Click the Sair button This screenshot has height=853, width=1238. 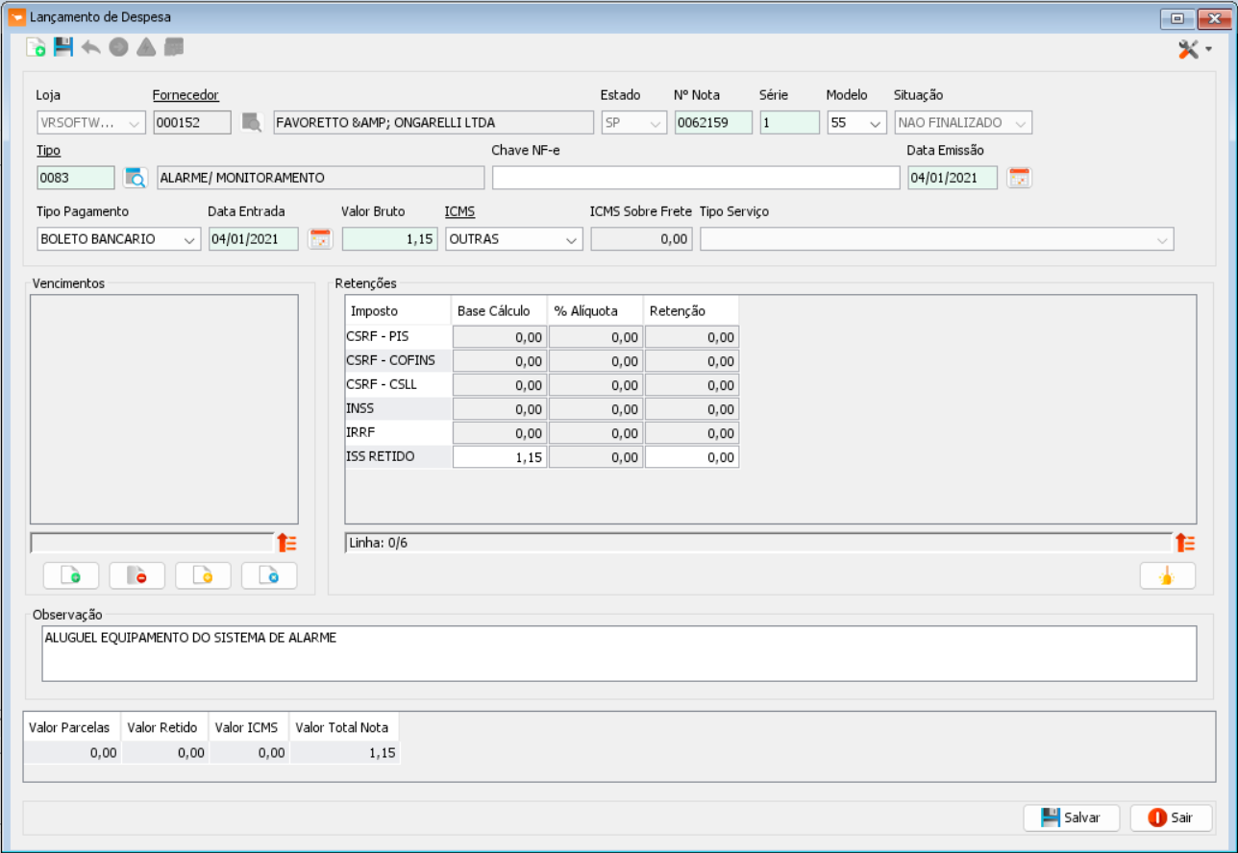click(1171, 817)
